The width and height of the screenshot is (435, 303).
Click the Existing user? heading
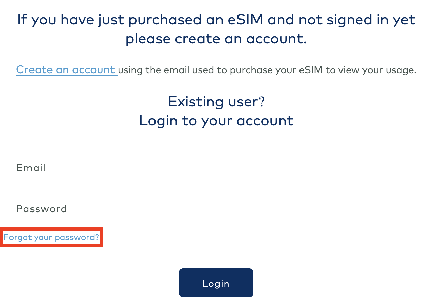coord(216,102)
